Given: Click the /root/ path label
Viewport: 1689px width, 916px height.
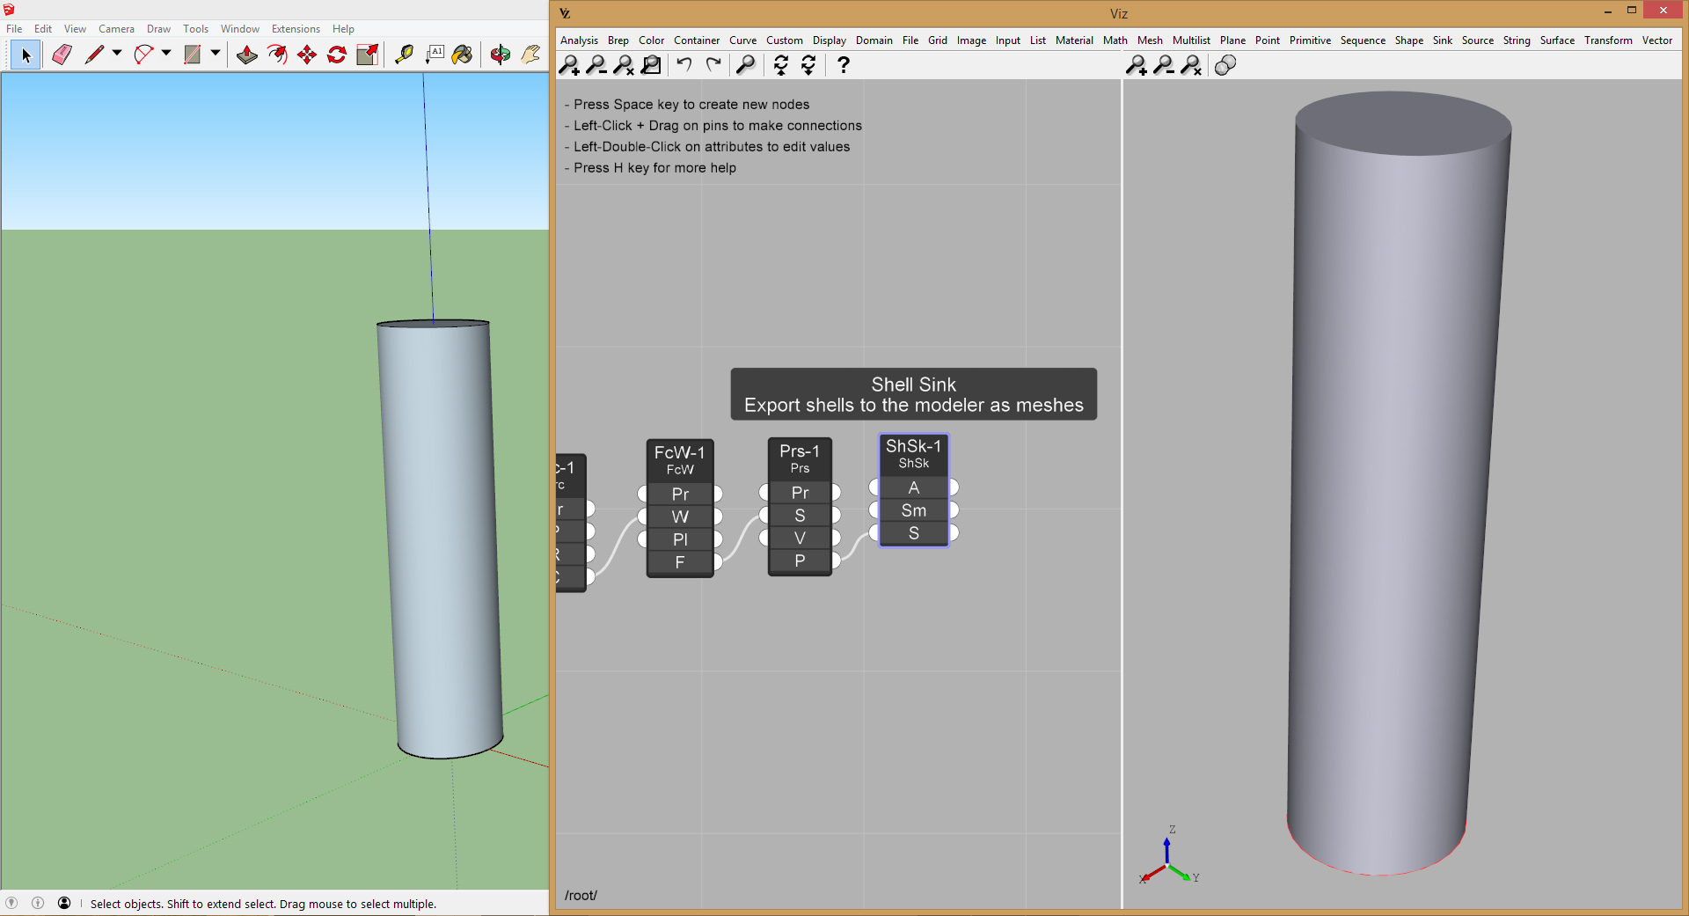Looking at the screenshot, I should tap(581, 895).
